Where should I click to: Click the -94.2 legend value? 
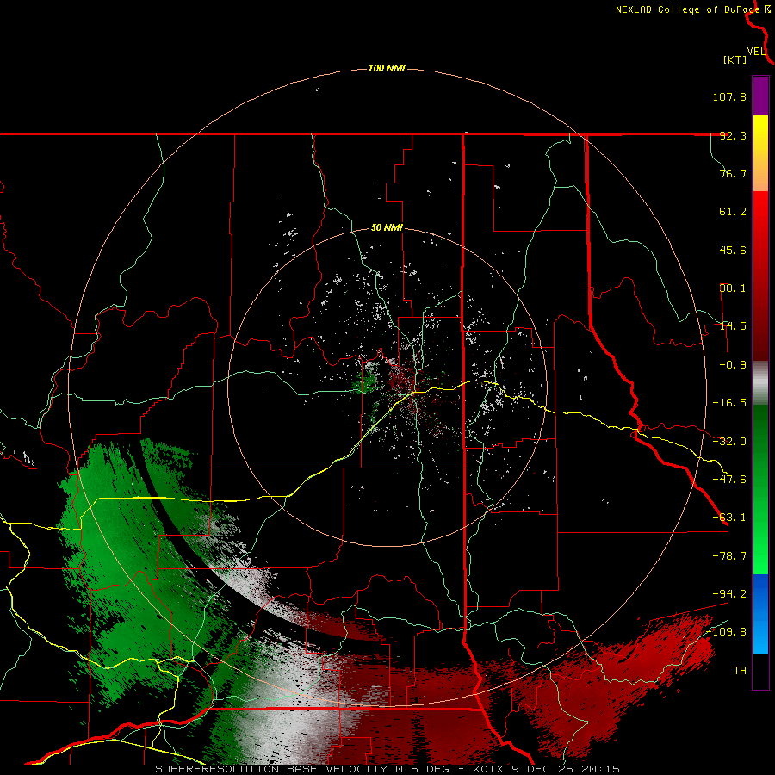tap(729, 593)
